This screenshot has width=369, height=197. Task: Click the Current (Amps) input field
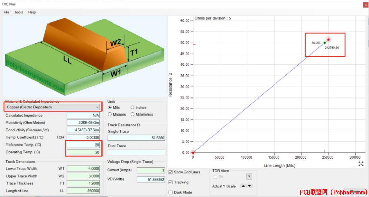[151, 170]
